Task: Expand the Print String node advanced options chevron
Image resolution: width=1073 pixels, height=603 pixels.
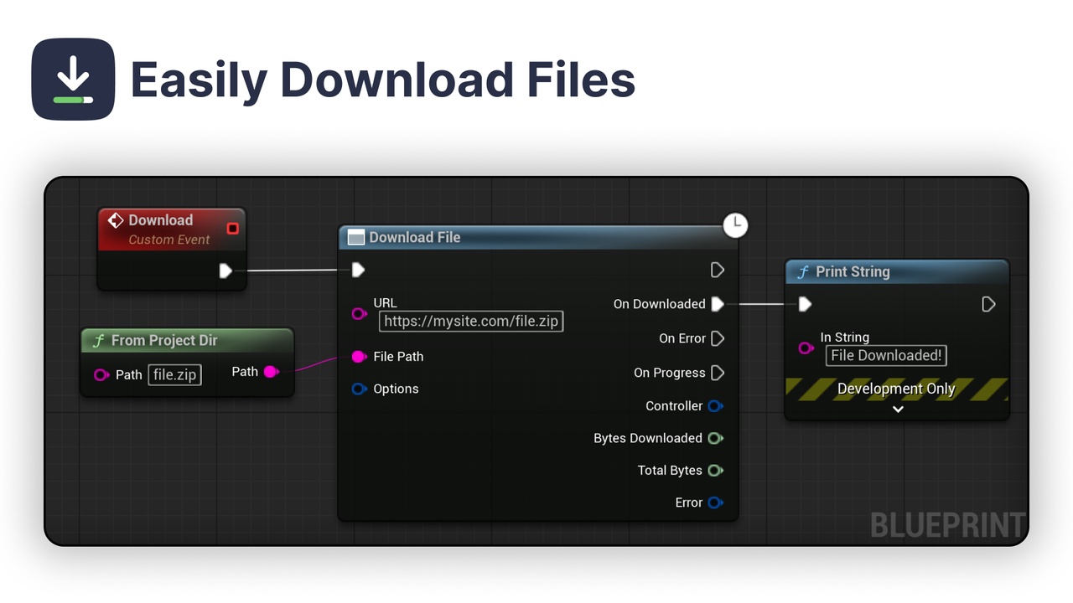Action: click(898, 410)
